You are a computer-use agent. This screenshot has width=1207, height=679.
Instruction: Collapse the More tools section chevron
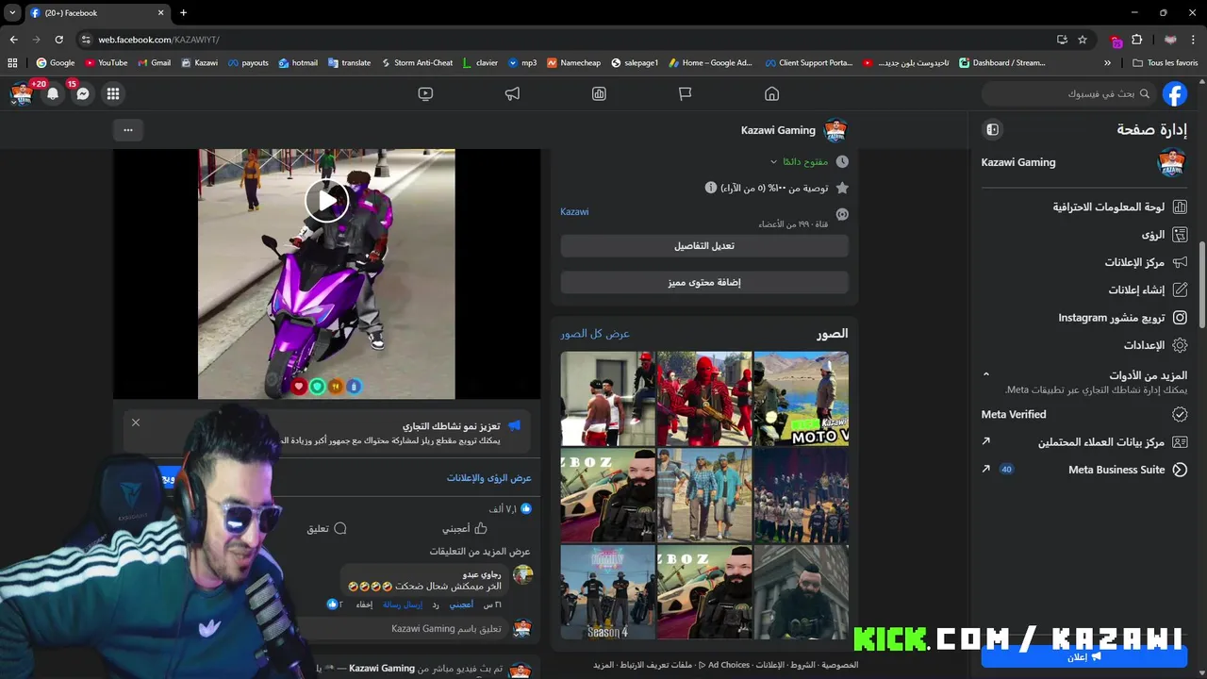click(986, 374)
